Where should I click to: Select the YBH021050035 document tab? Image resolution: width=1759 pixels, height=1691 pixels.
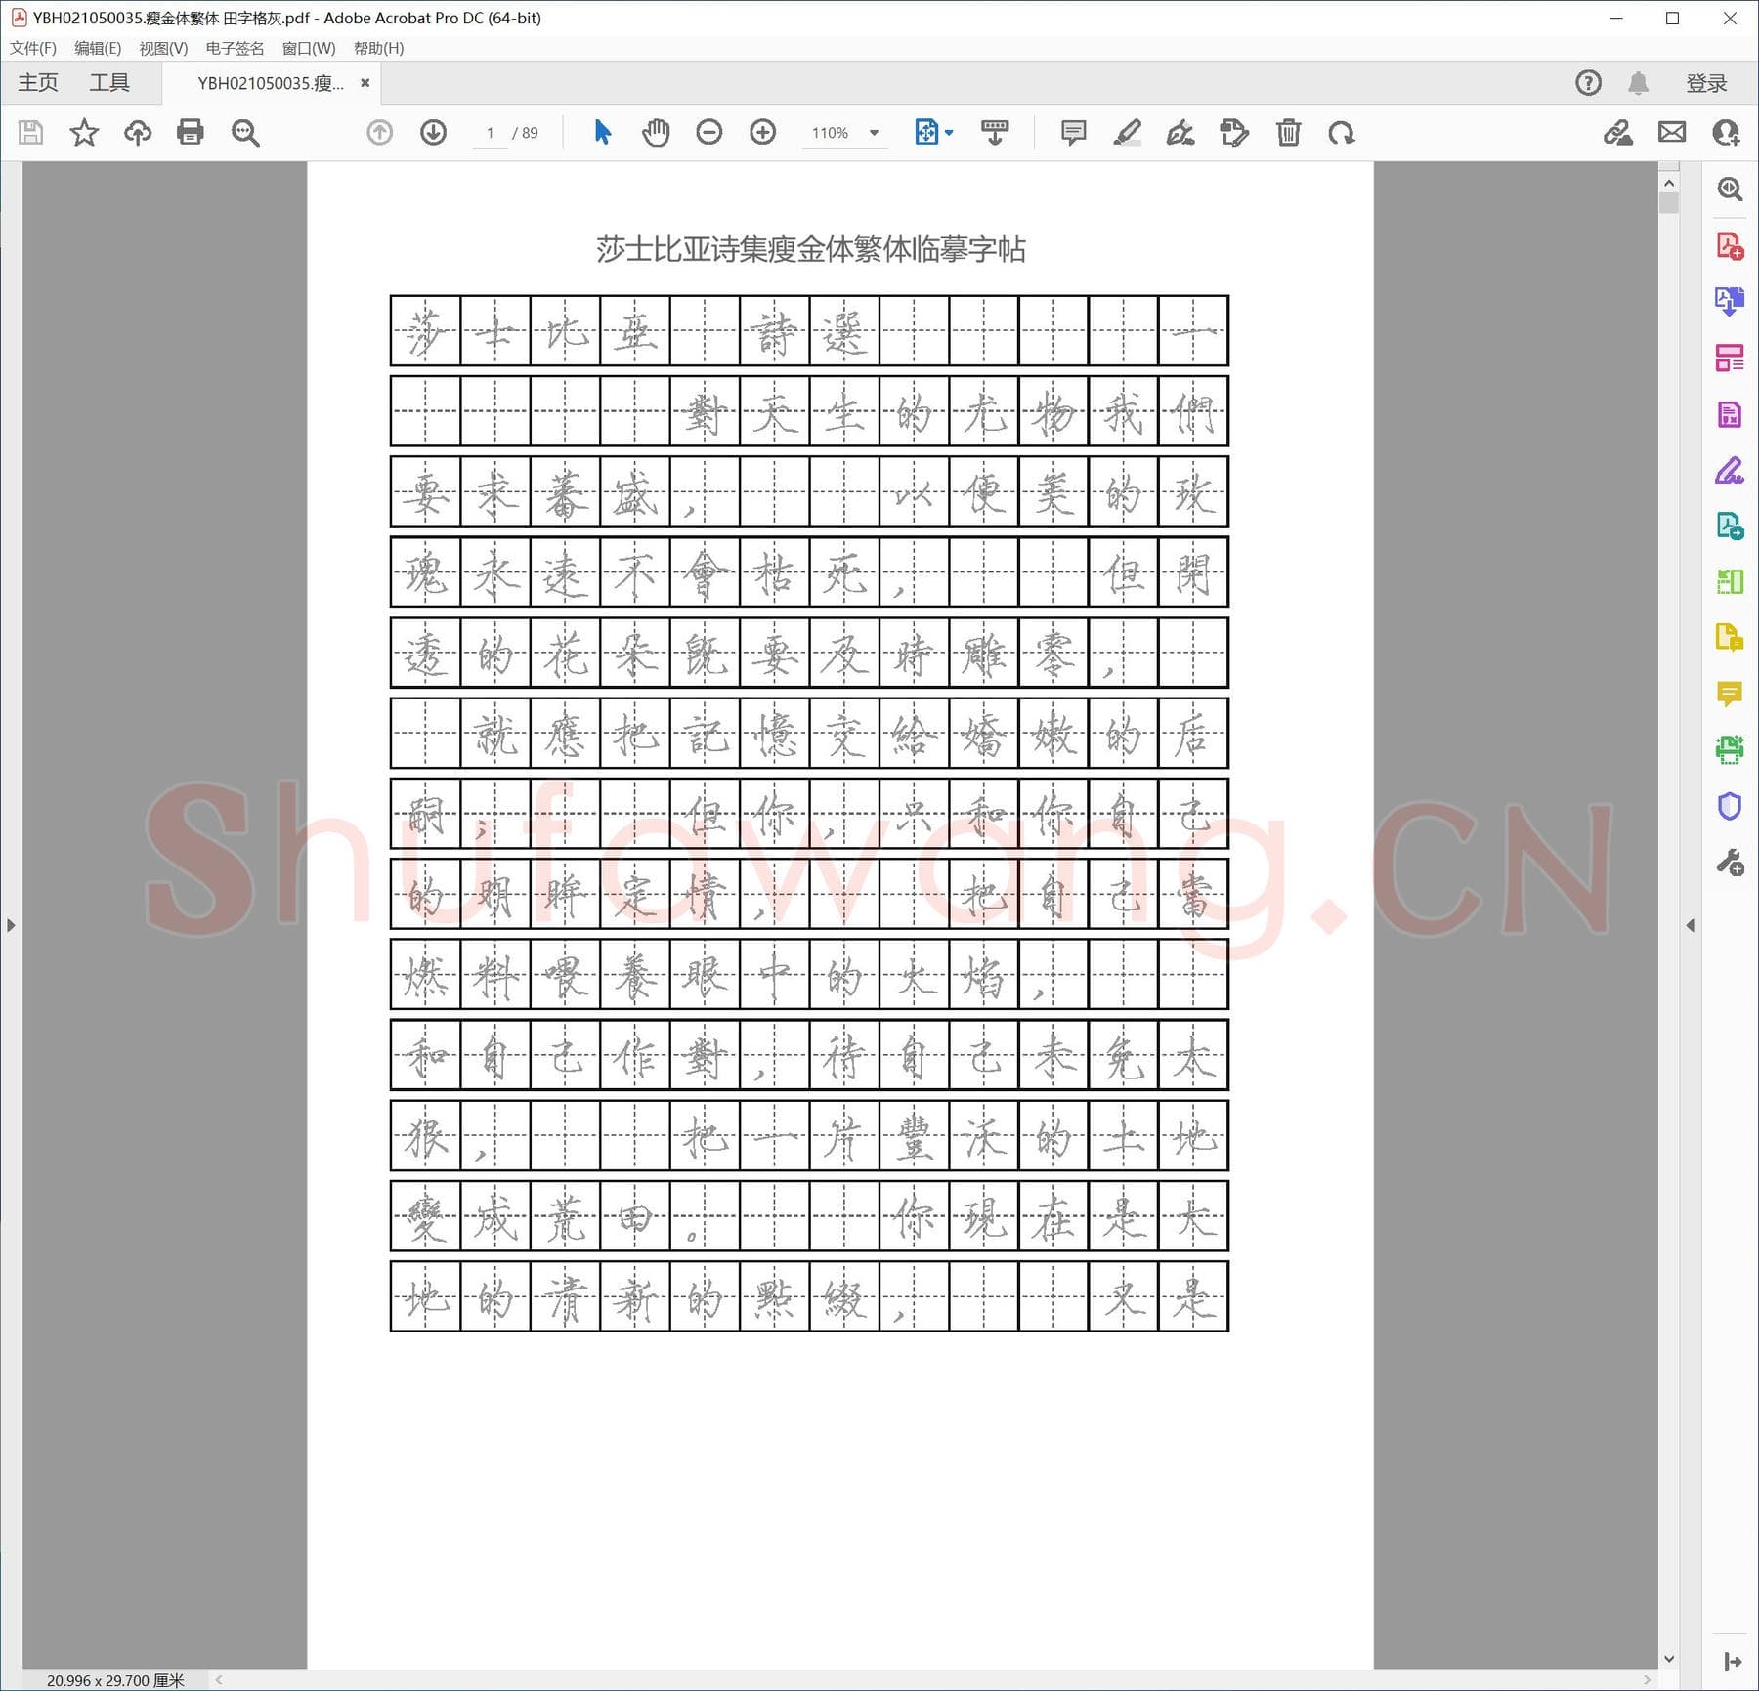[x=271, y=83]
